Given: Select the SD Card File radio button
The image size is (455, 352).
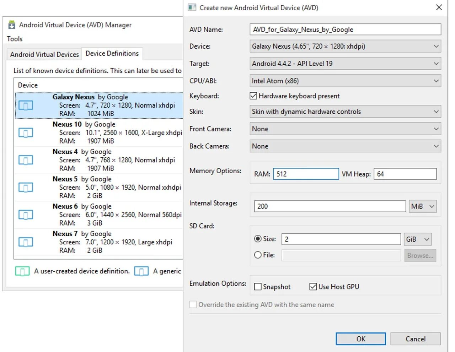Looking at the screenshot, I should tap(258, 255).
